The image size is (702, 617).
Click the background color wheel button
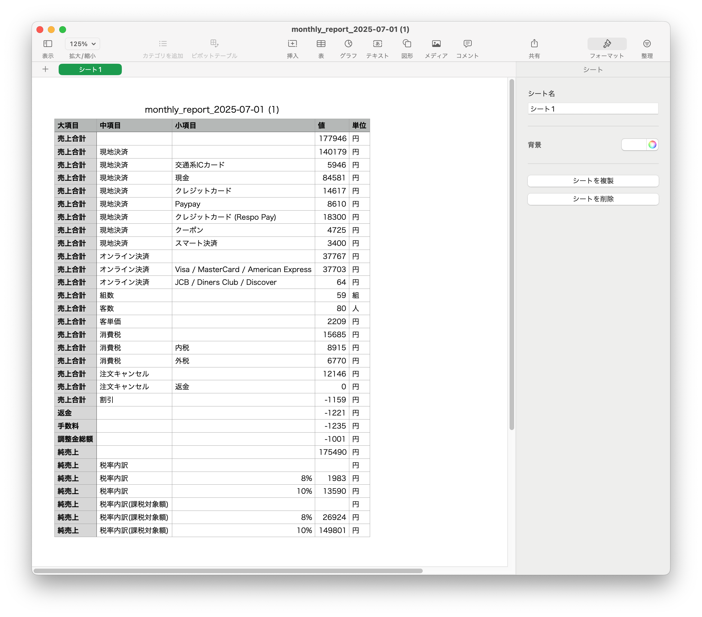[652, 145]
